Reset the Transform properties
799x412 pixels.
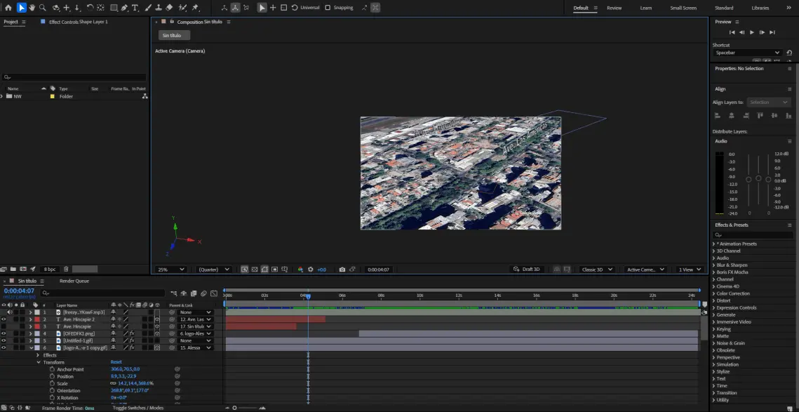tap(116, 362)
